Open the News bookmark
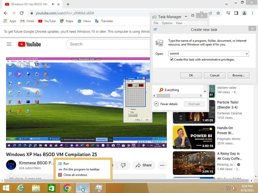258x193 pixels. [84, 21]
